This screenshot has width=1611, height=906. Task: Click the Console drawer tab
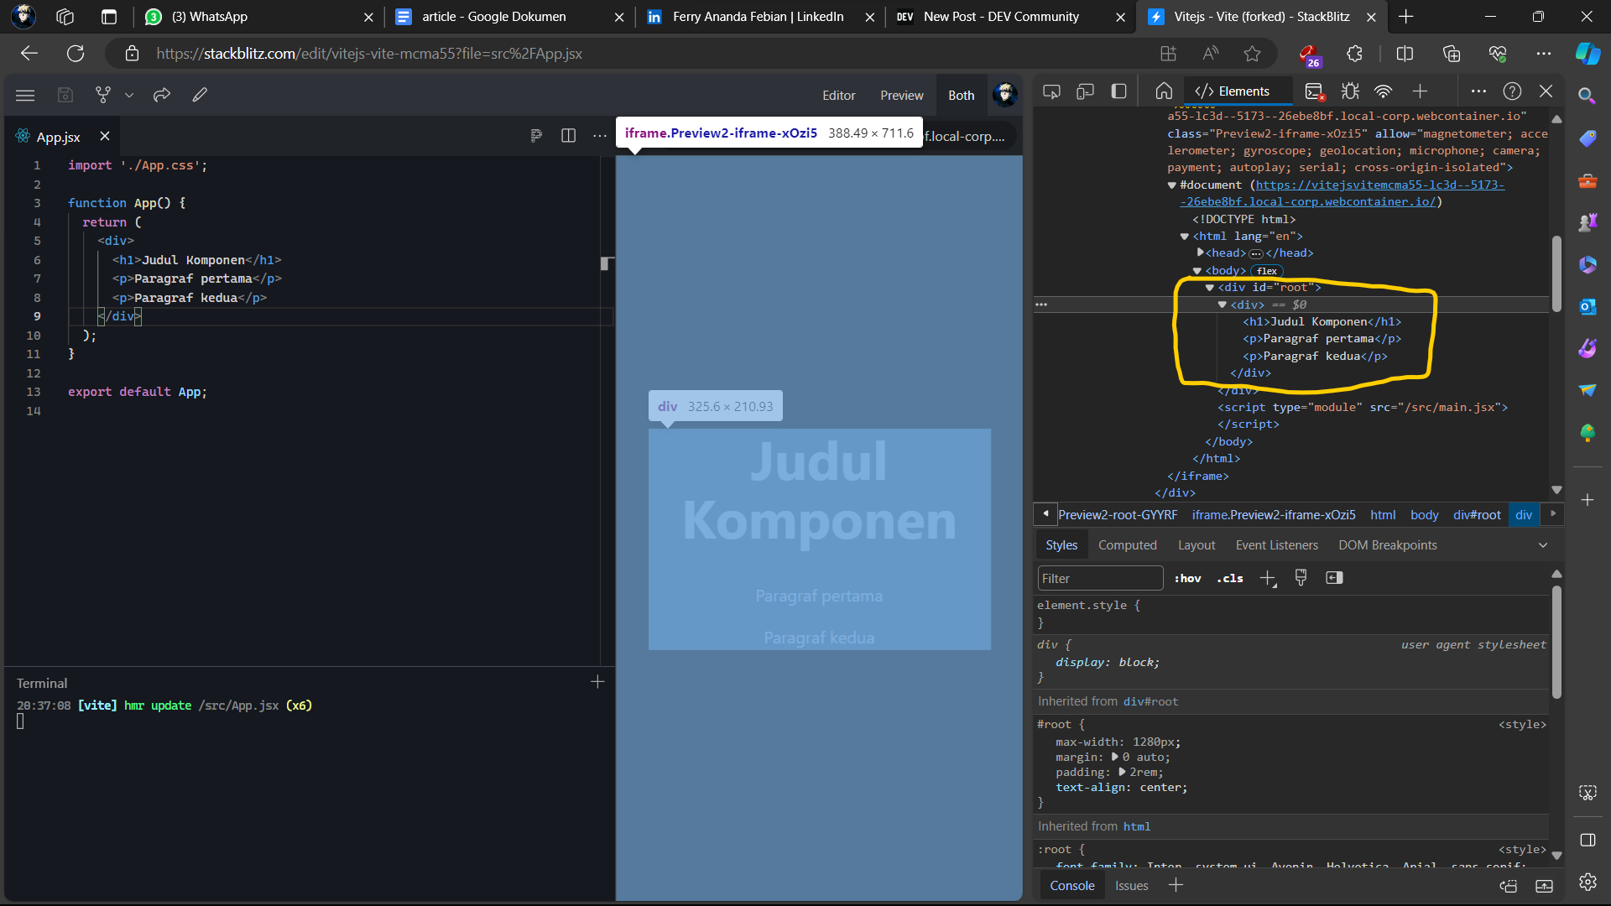[x=1071, y=886]
